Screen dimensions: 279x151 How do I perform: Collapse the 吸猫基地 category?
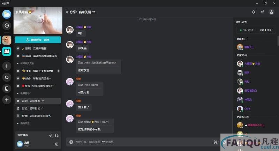(23, 93)
